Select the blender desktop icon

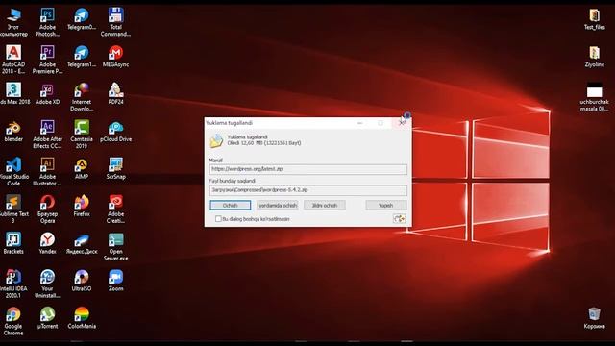pyautogui.click(x=13, y=132)
